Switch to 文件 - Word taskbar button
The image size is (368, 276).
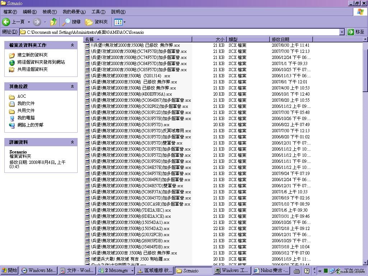click(x=77, y=271)
